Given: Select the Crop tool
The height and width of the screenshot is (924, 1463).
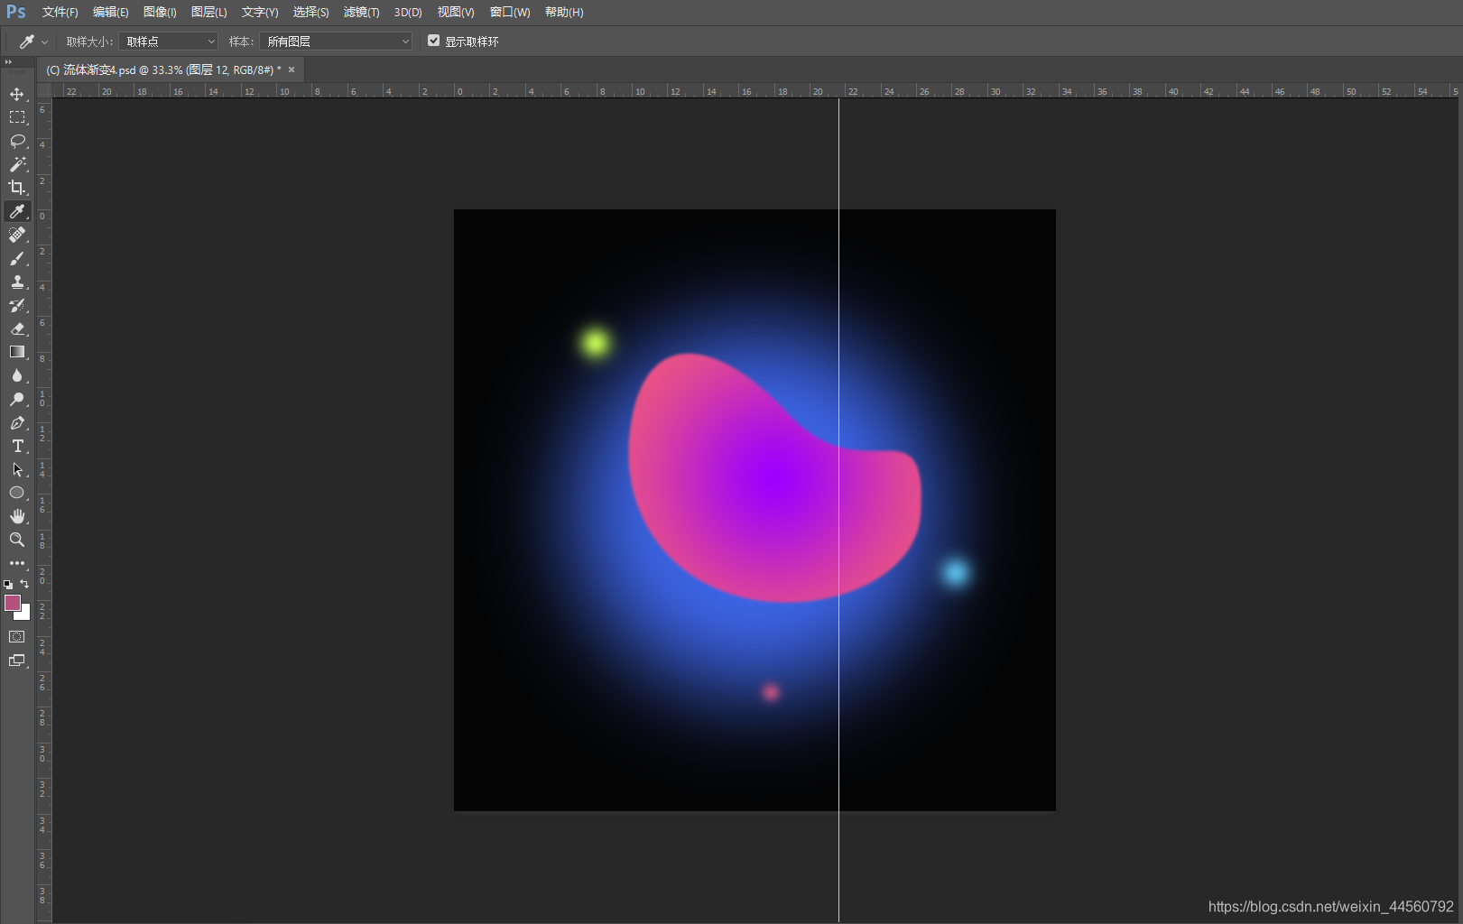Looking at the screenshot, I should (17, 188).
